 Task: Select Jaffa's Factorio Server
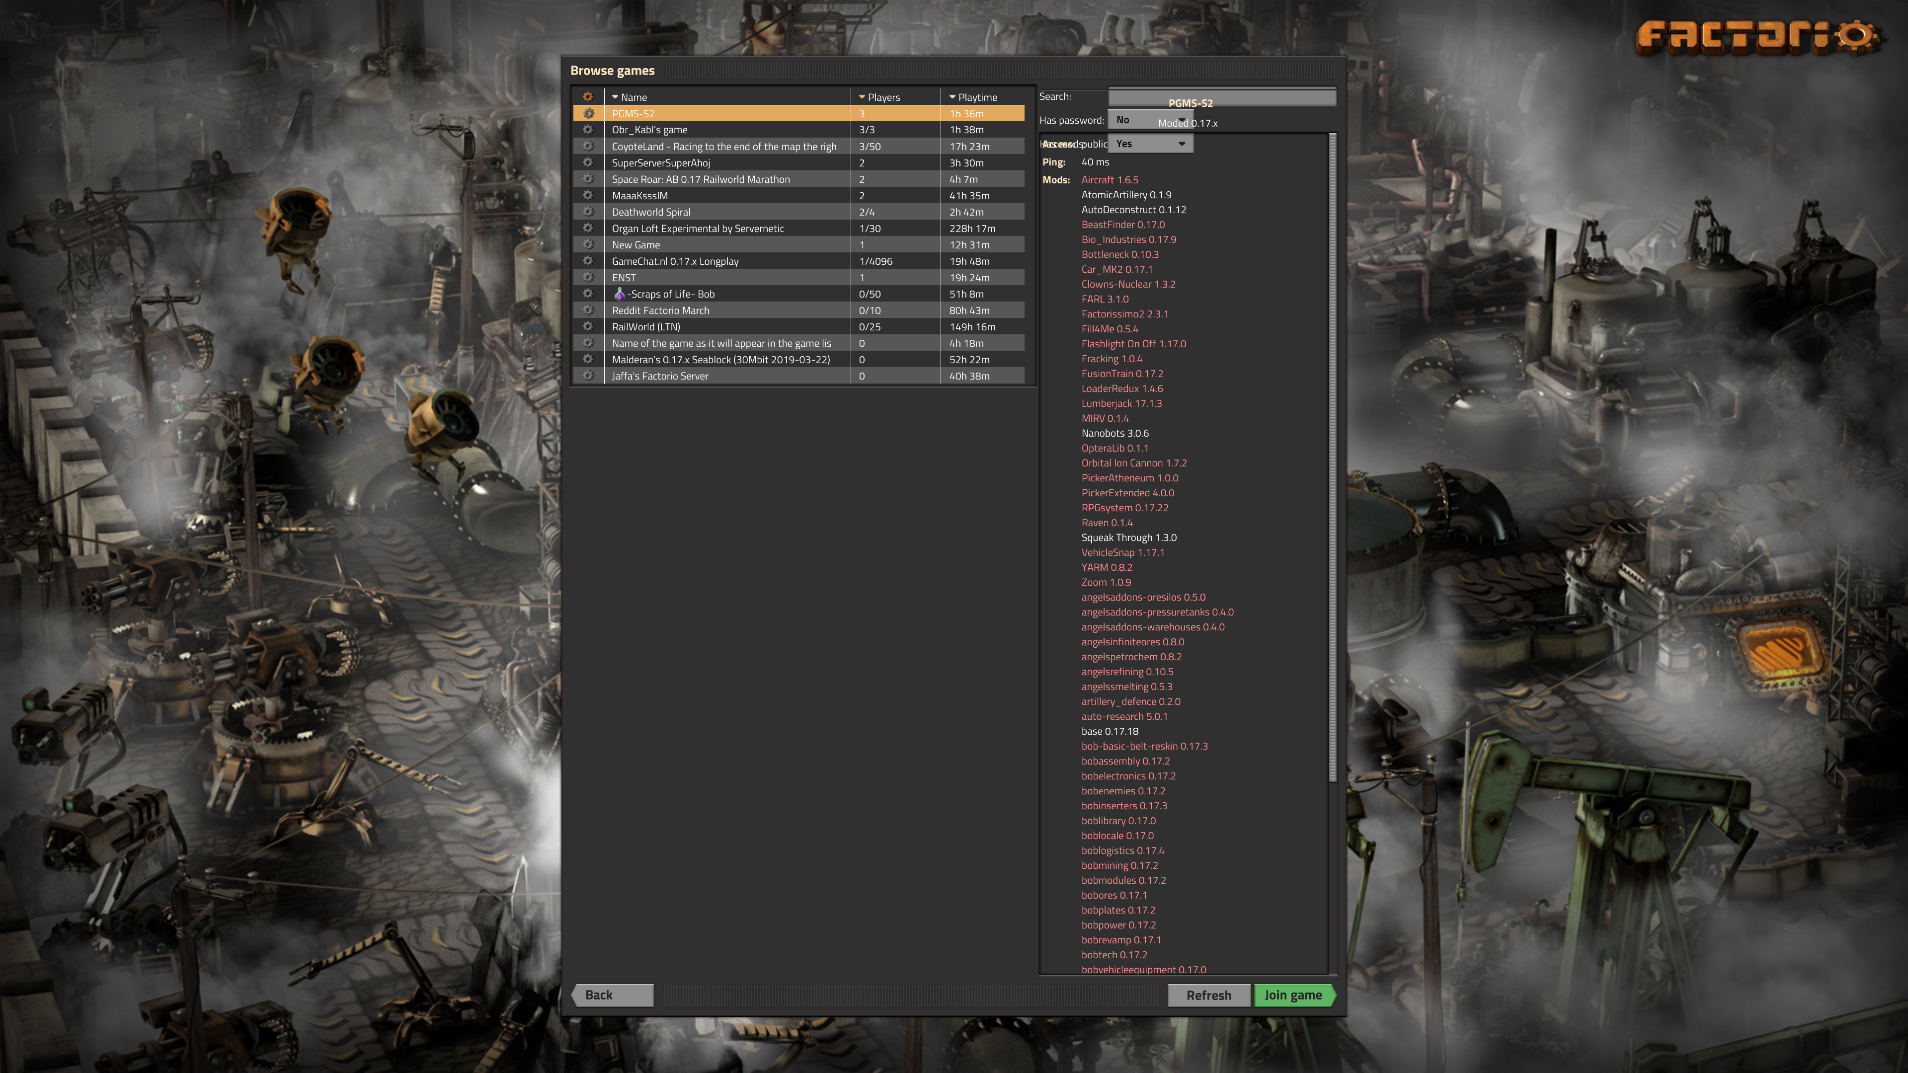pyautogui.click(x=799, y=376)
